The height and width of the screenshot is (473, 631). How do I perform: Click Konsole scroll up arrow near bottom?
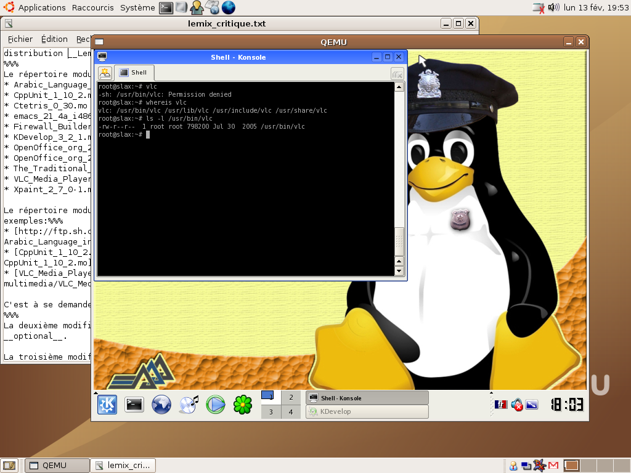tap(399, 261)
